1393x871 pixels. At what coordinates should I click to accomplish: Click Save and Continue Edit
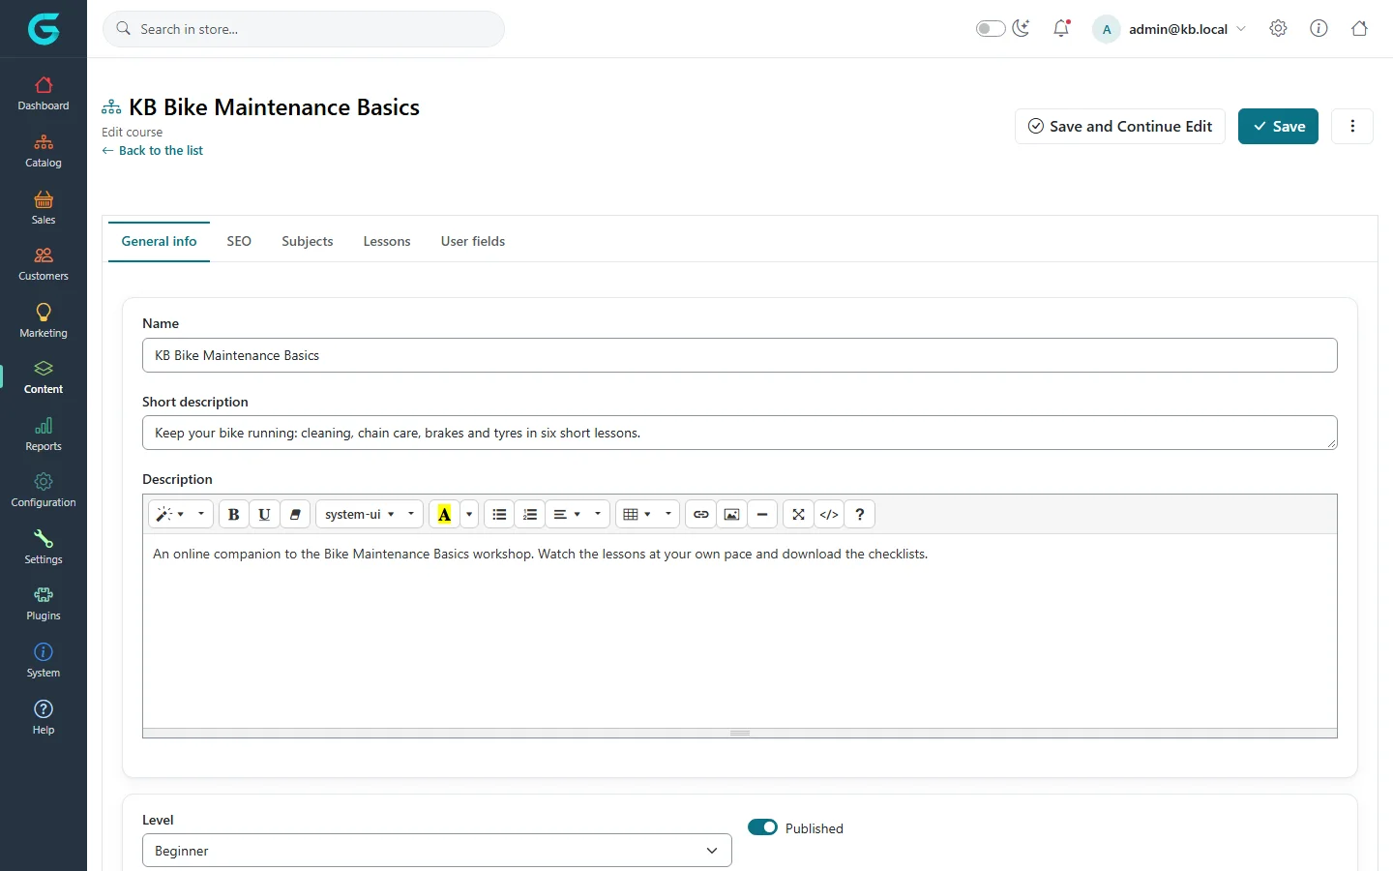pos(1120,126)
